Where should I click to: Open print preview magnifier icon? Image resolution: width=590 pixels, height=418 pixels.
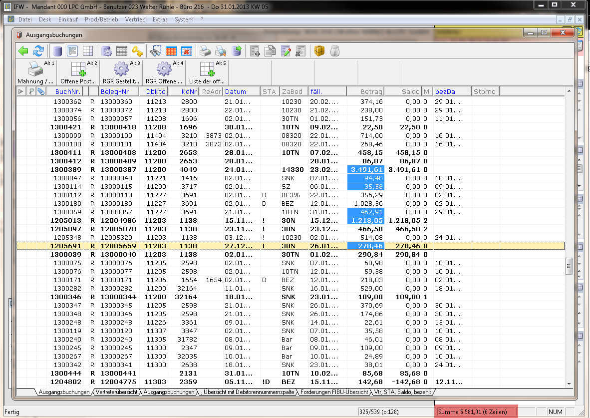221,51
